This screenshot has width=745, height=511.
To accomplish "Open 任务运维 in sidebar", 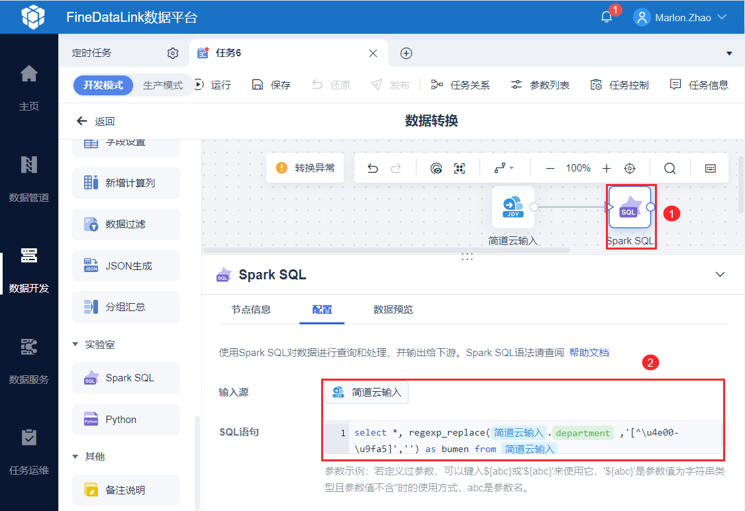I will point(29,452).
